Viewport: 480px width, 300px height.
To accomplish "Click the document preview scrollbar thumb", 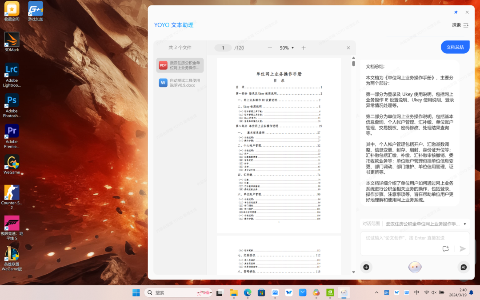I will click(354, 64).
